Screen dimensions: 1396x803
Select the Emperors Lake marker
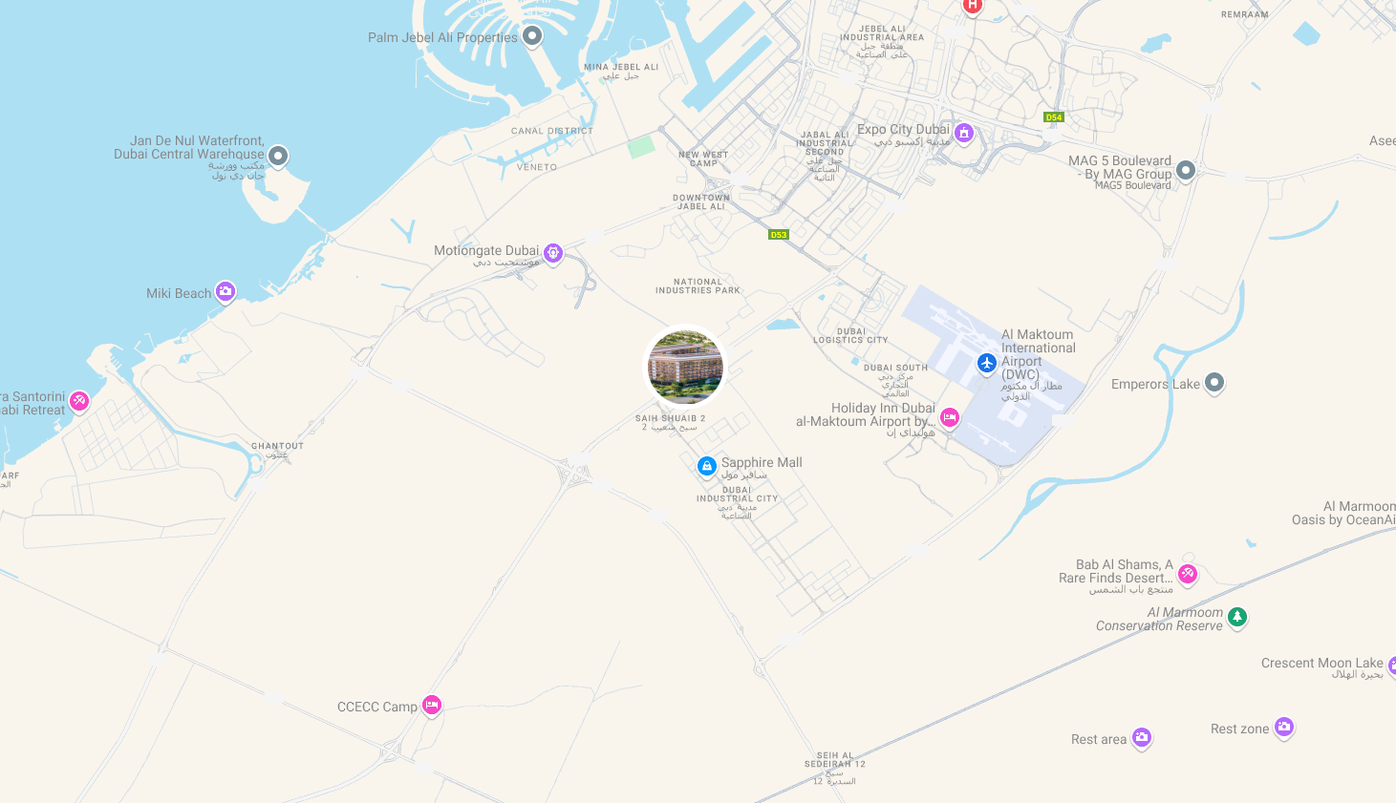pyautogui.click(x=1214, y=383)
